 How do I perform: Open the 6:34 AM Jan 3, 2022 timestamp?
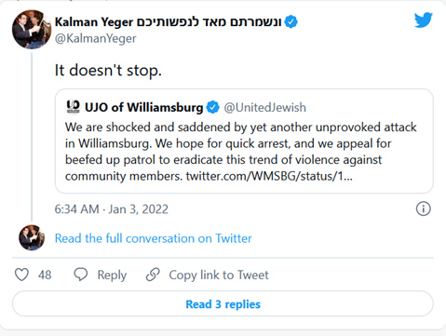[x=112, y=209]
